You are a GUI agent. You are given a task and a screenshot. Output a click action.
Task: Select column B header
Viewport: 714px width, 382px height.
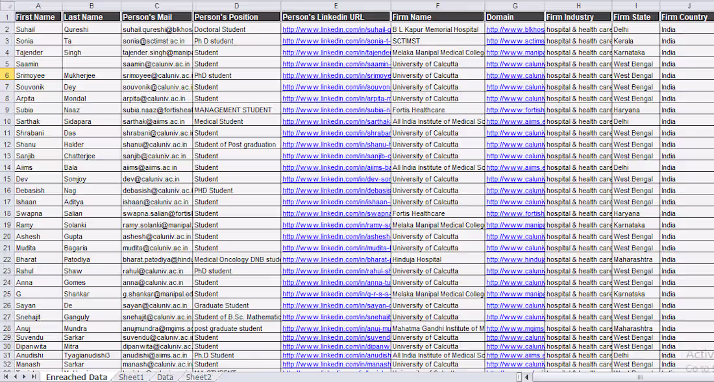click(x=92, y=5)
